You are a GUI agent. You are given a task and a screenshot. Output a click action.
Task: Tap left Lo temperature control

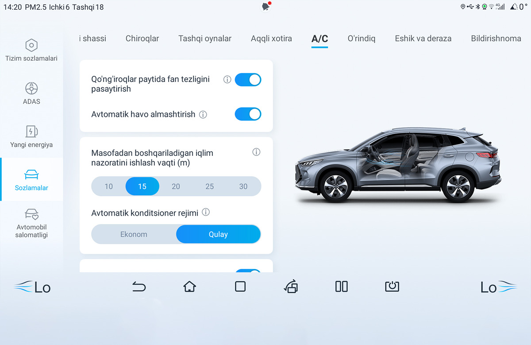point(32,287)
